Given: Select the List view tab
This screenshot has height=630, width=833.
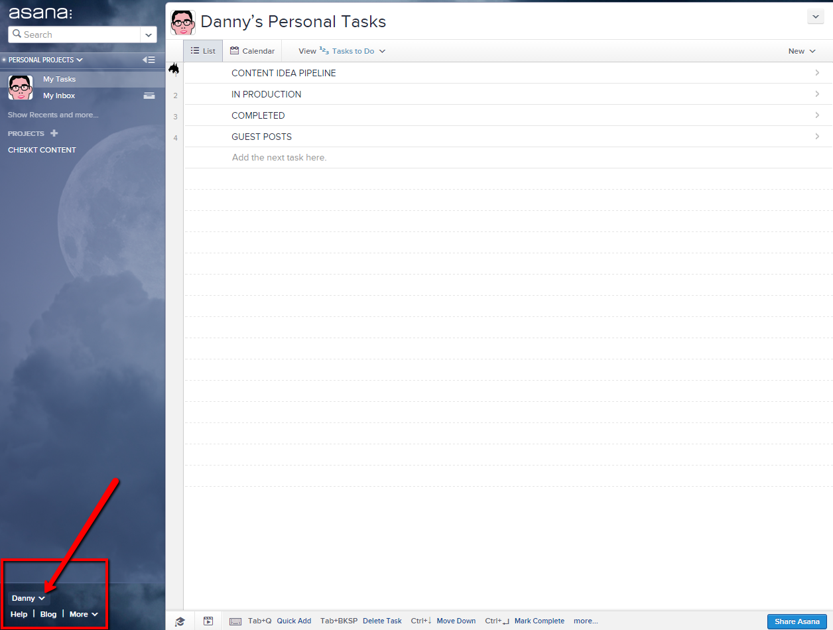Looking at the screenshot, I should tap(203, 51).
